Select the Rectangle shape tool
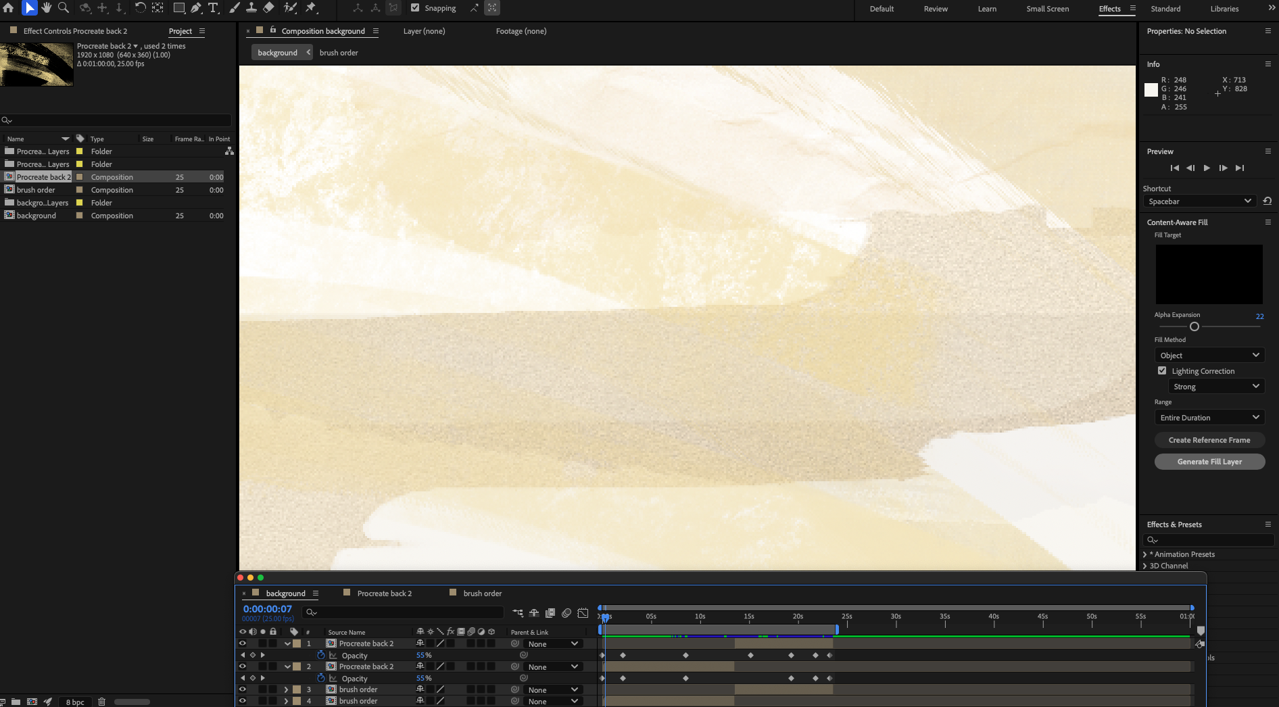The height and width of the screenshot is (707, 1279). click(179, 8)
